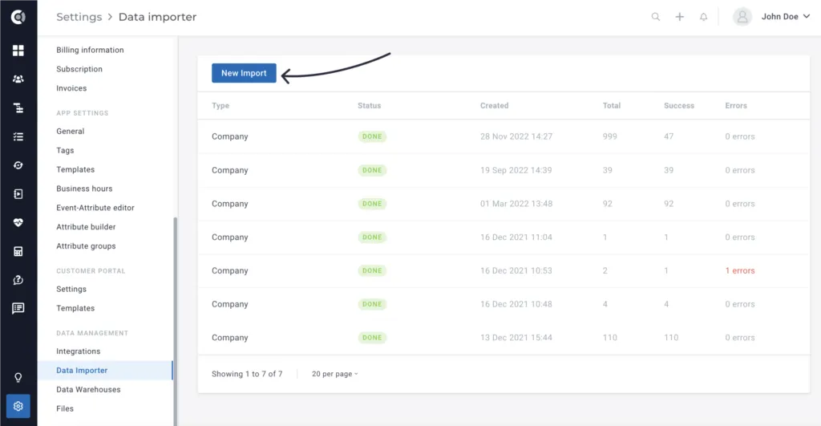
Task: Open Data Warehouses settings
Action: [x=88, y=389]
